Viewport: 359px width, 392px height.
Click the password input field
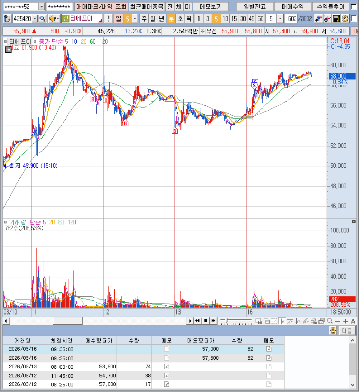point(59,7)
